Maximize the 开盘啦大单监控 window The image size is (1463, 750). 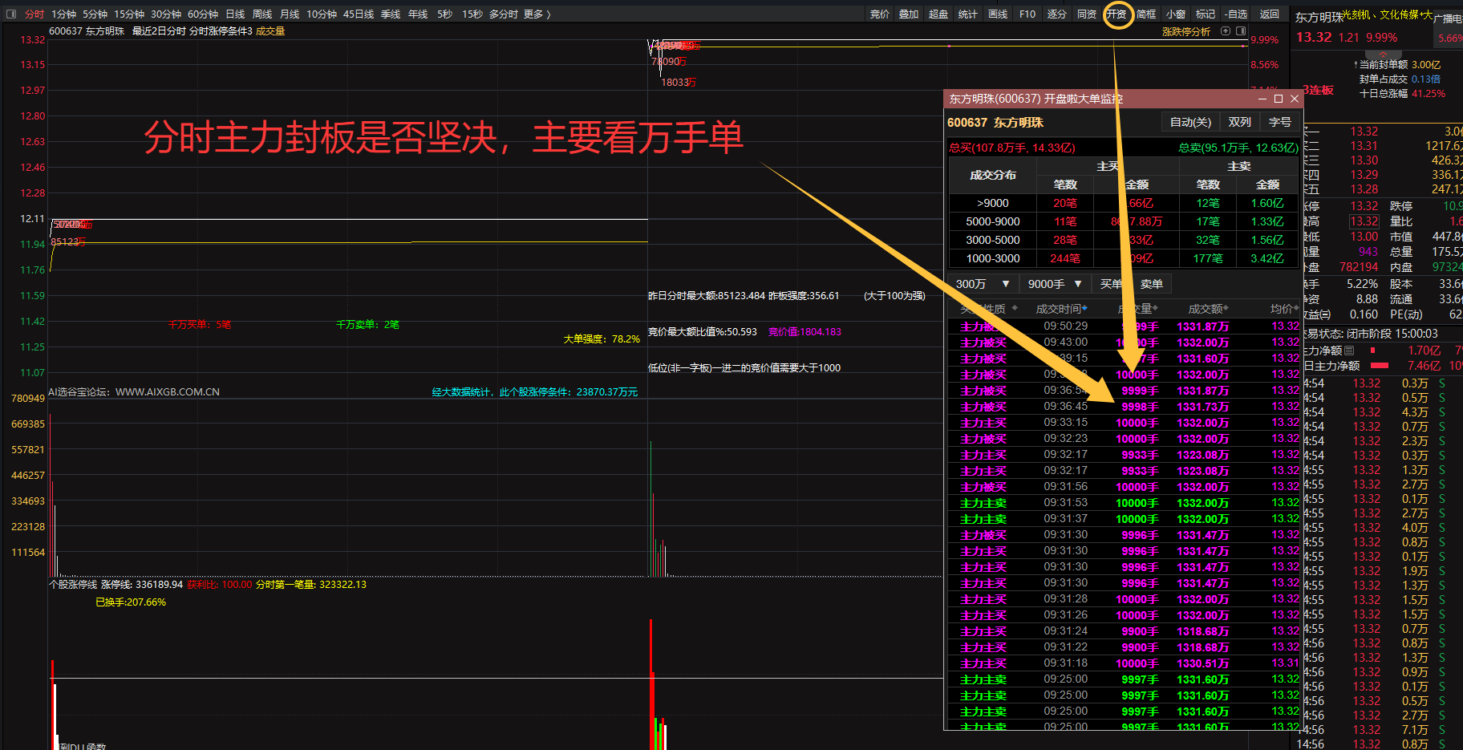tap(1279, 99)
